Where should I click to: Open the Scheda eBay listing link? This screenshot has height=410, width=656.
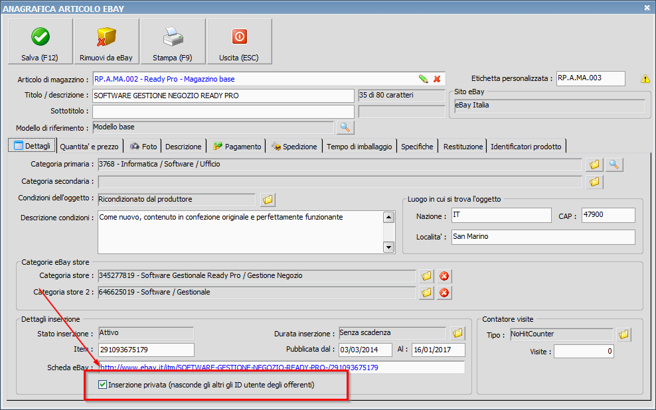[239, 368]
